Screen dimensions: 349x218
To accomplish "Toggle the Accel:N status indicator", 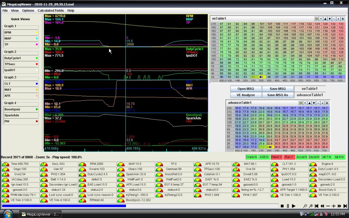I will (x=302, y=157).
